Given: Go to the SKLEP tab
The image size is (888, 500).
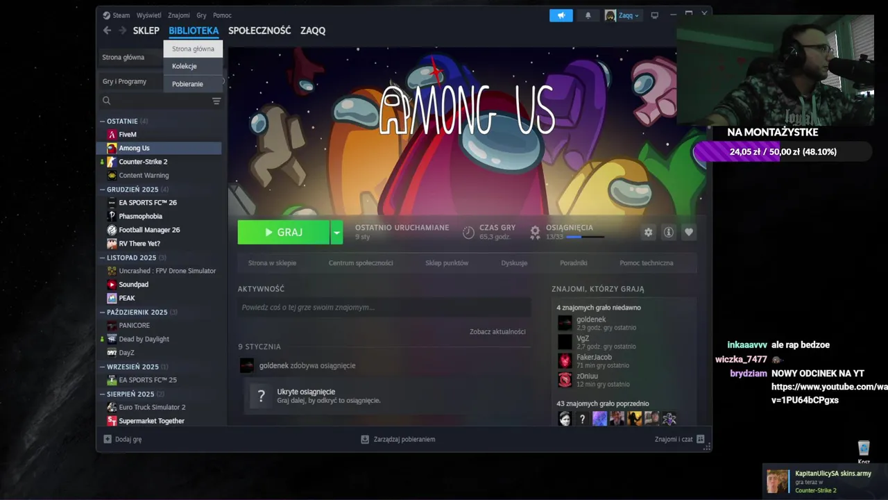Looking at the screenshot, I should (x=146, y=31).
